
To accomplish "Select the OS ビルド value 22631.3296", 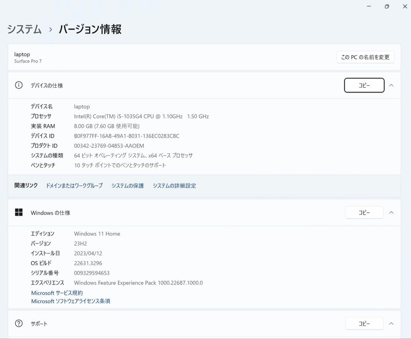I will [88, 263].
